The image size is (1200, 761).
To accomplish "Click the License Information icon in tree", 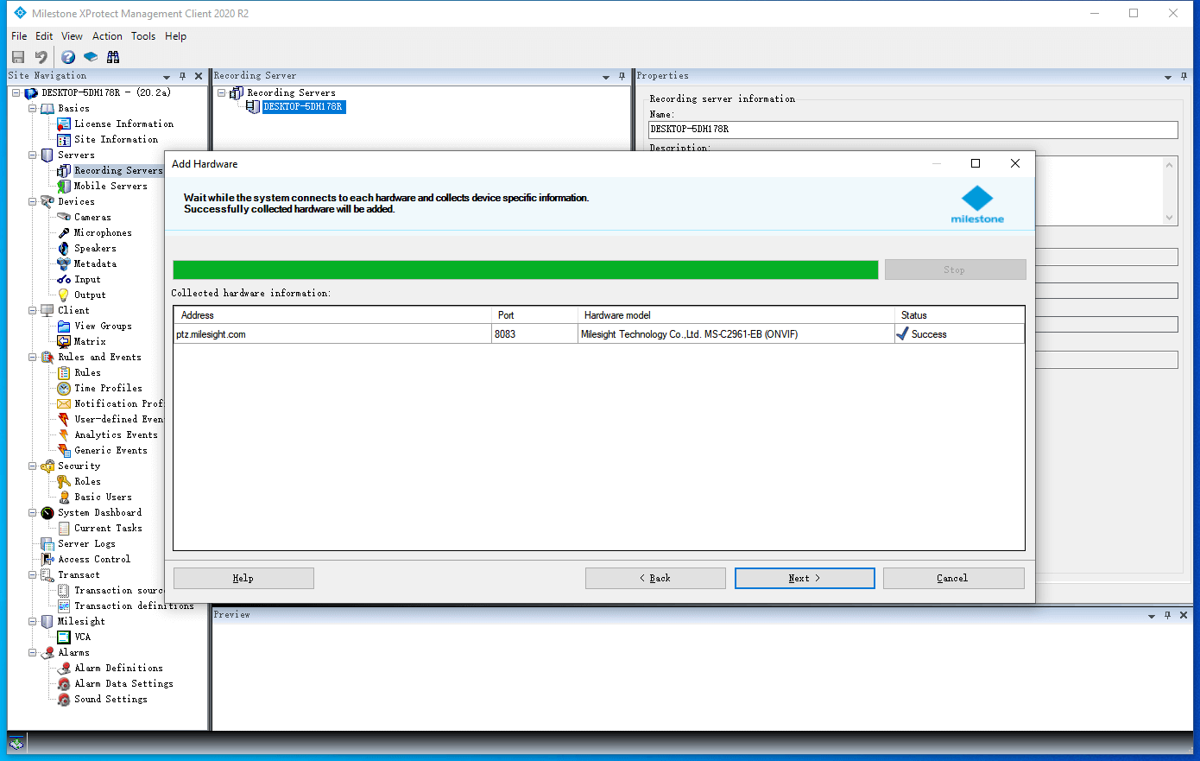I will pyautogui.click(x=64, y=124).
